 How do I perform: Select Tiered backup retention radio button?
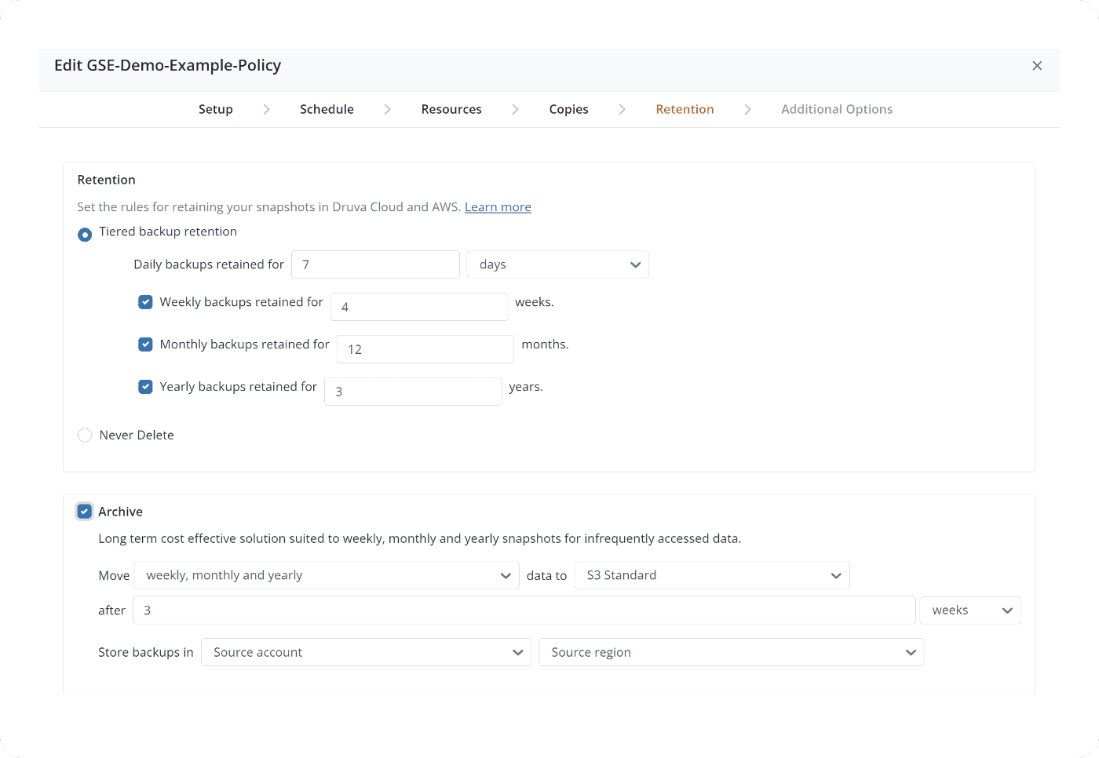tap(85, 235)
